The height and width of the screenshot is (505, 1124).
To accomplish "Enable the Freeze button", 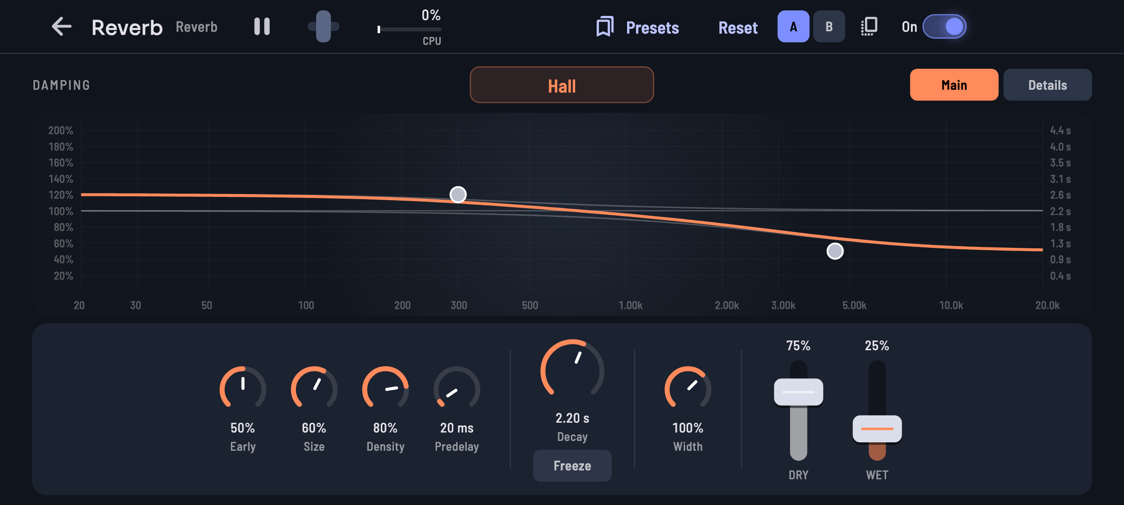I will click(x=572, y=466).
